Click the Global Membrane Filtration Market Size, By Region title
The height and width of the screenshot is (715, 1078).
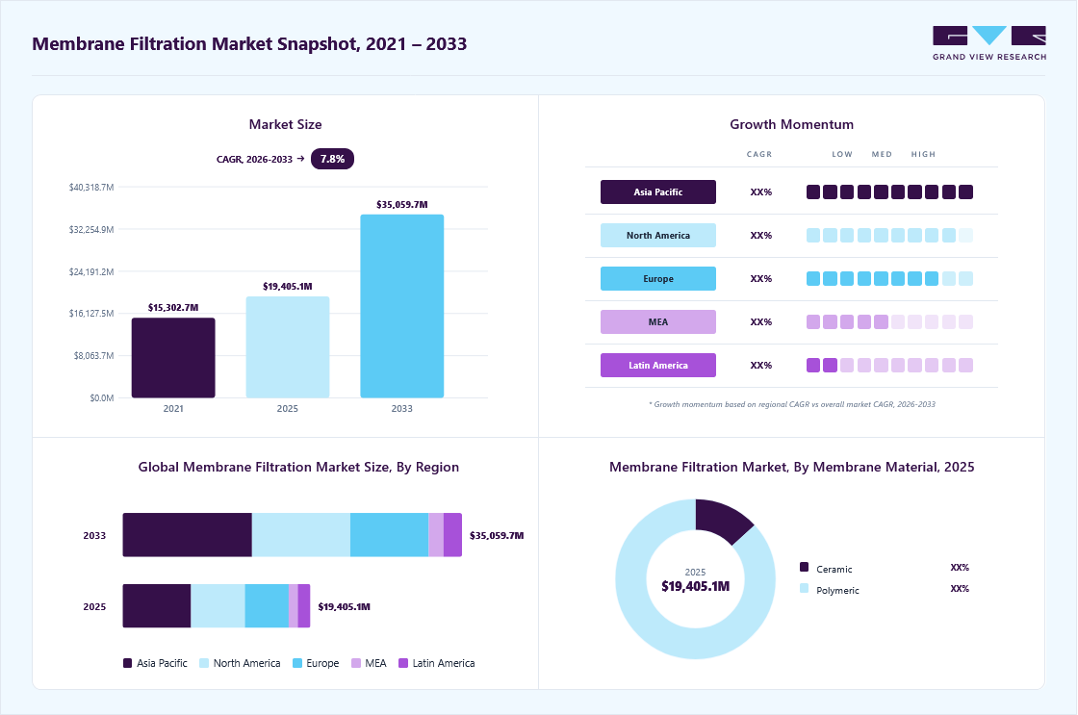click(298, 467)
